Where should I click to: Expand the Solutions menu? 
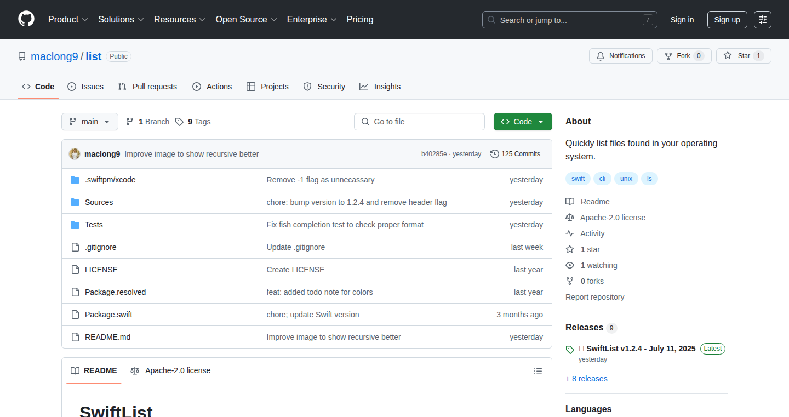tap(121, 20)
